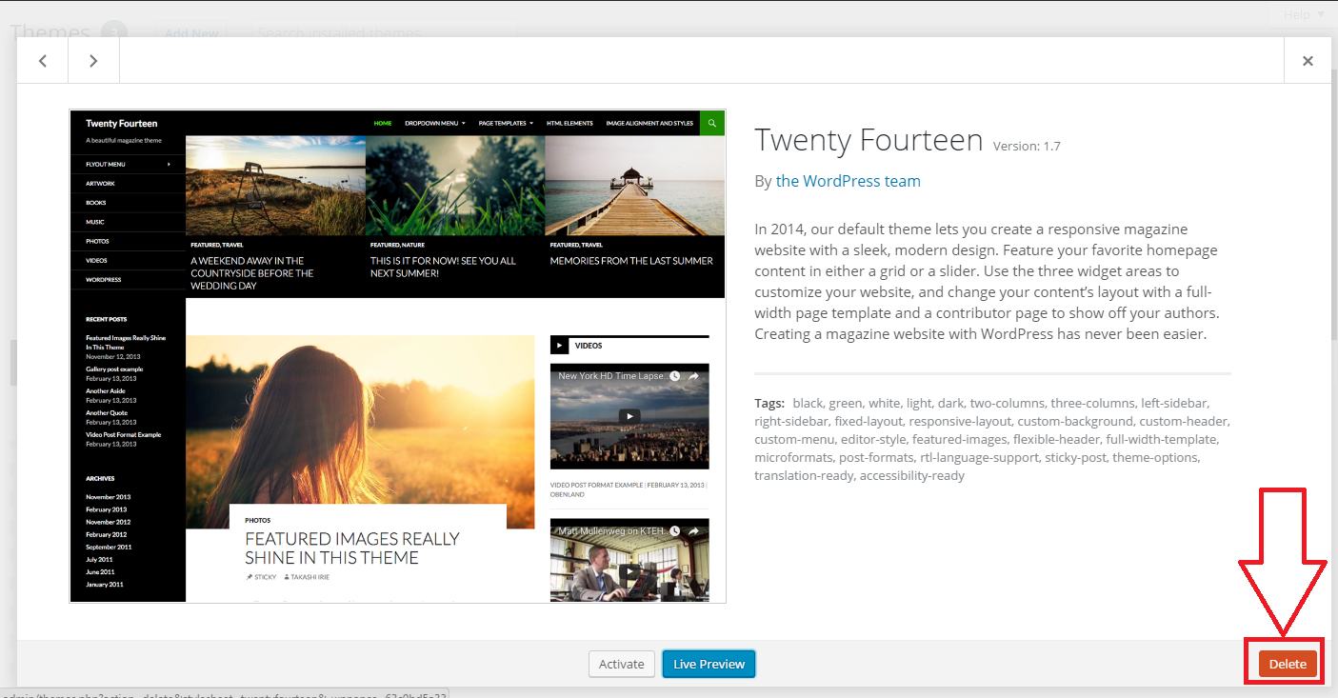Click the video play button on New York clip

click(x=629, y=416)
